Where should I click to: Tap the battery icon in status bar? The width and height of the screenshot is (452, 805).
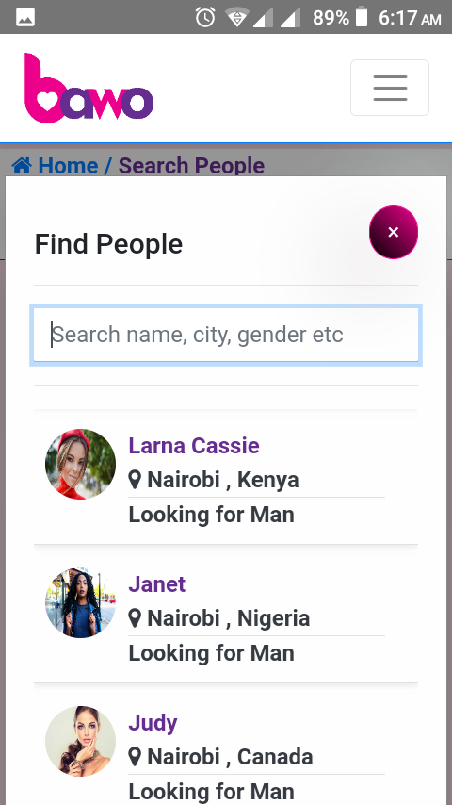pyautogui.click(x=362, y=17)
